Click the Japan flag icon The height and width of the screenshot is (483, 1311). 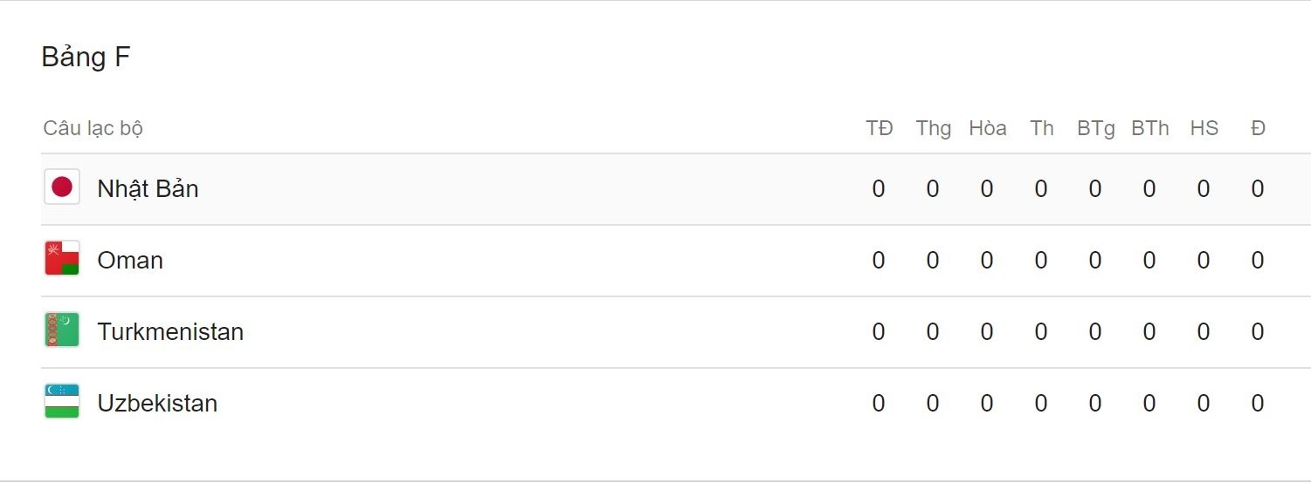(x=62, y=187)
